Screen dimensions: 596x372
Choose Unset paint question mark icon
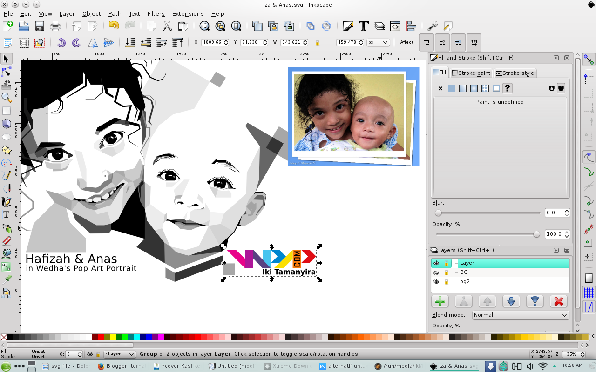point(508,88)
